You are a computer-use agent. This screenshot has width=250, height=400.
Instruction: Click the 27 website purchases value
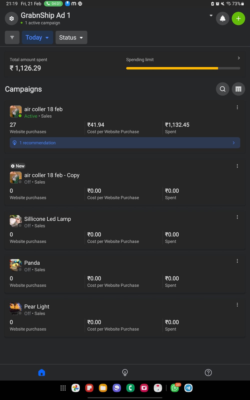[13, 125]
